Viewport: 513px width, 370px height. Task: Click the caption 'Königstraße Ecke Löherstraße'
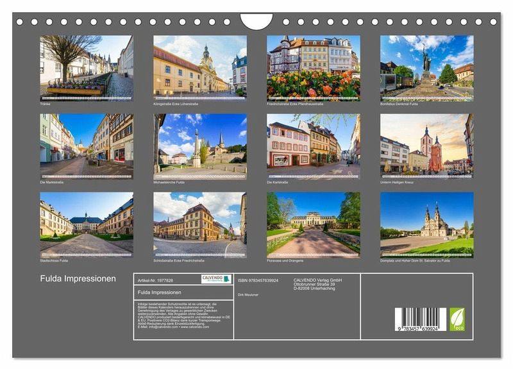click(176, 104)
